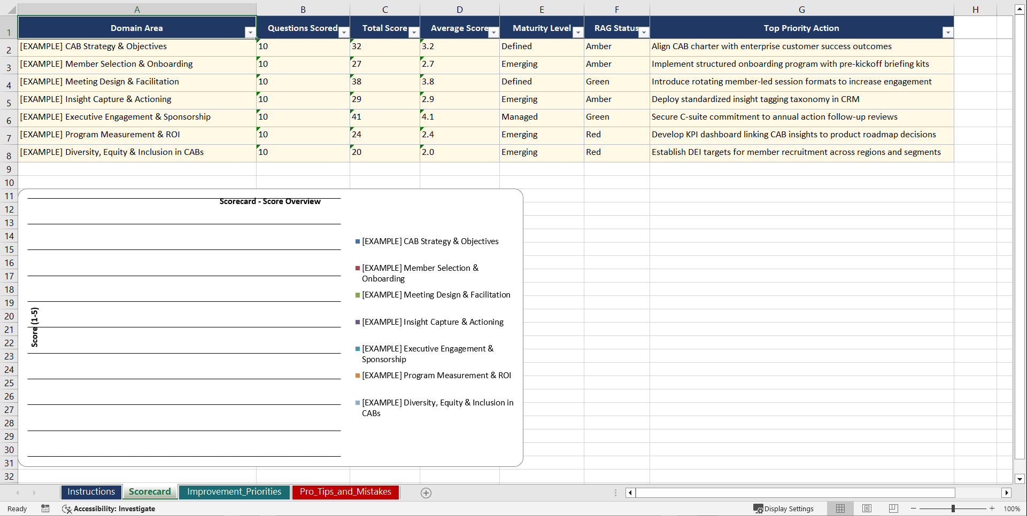Open the Domain Area filter dropdown
Image resolution: width=1027 pixels, height=516 pixels.
point(250,32)
